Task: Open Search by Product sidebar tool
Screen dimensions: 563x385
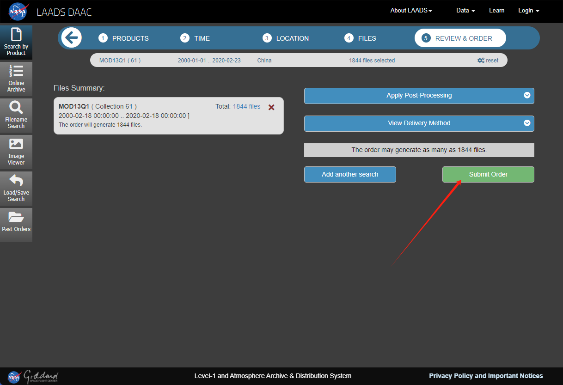Action: [16, 42]
